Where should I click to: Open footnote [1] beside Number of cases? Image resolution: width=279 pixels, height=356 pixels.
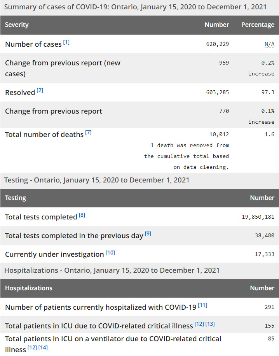tap(66, 42)
